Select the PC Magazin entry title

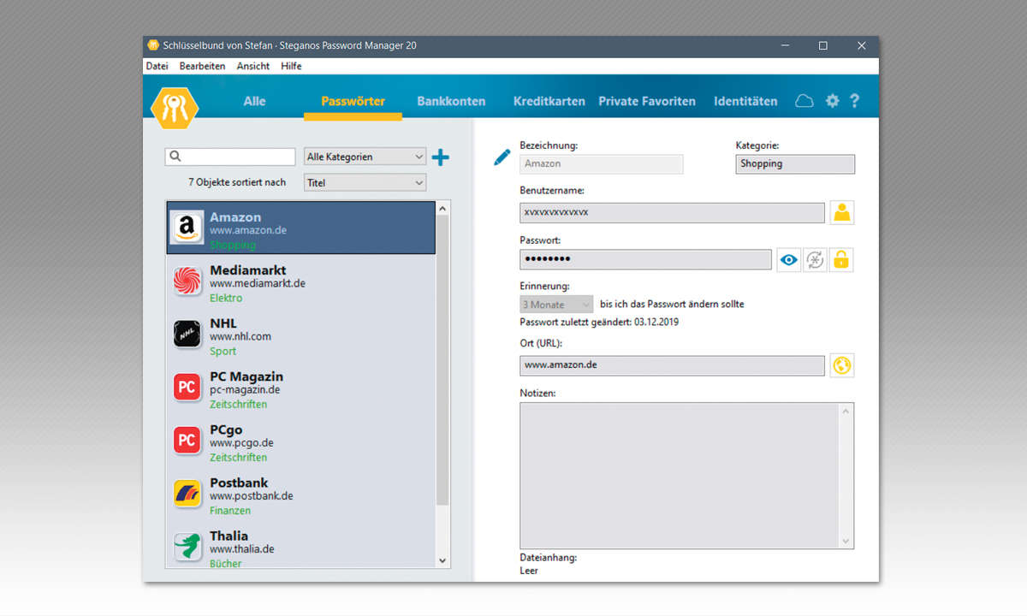[246, 376]
